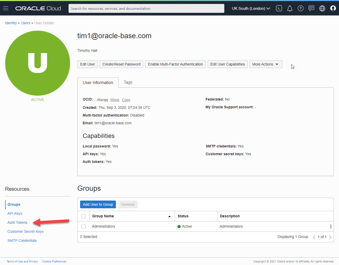The width and height of the screenshot is (339, 265).
Task: Click the Administrators group name
Action: (104, 226)
